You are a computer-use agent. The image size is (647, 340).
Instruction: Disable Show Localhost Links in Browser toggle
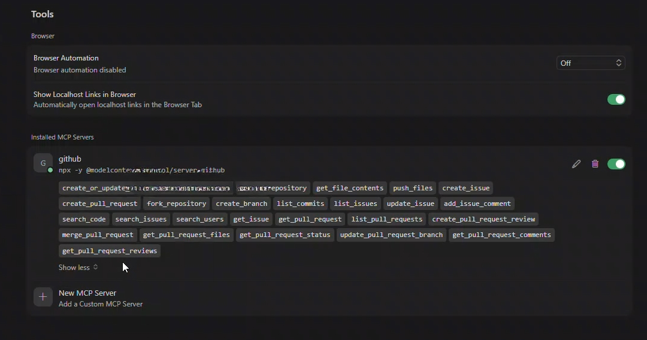click(616, 99)
